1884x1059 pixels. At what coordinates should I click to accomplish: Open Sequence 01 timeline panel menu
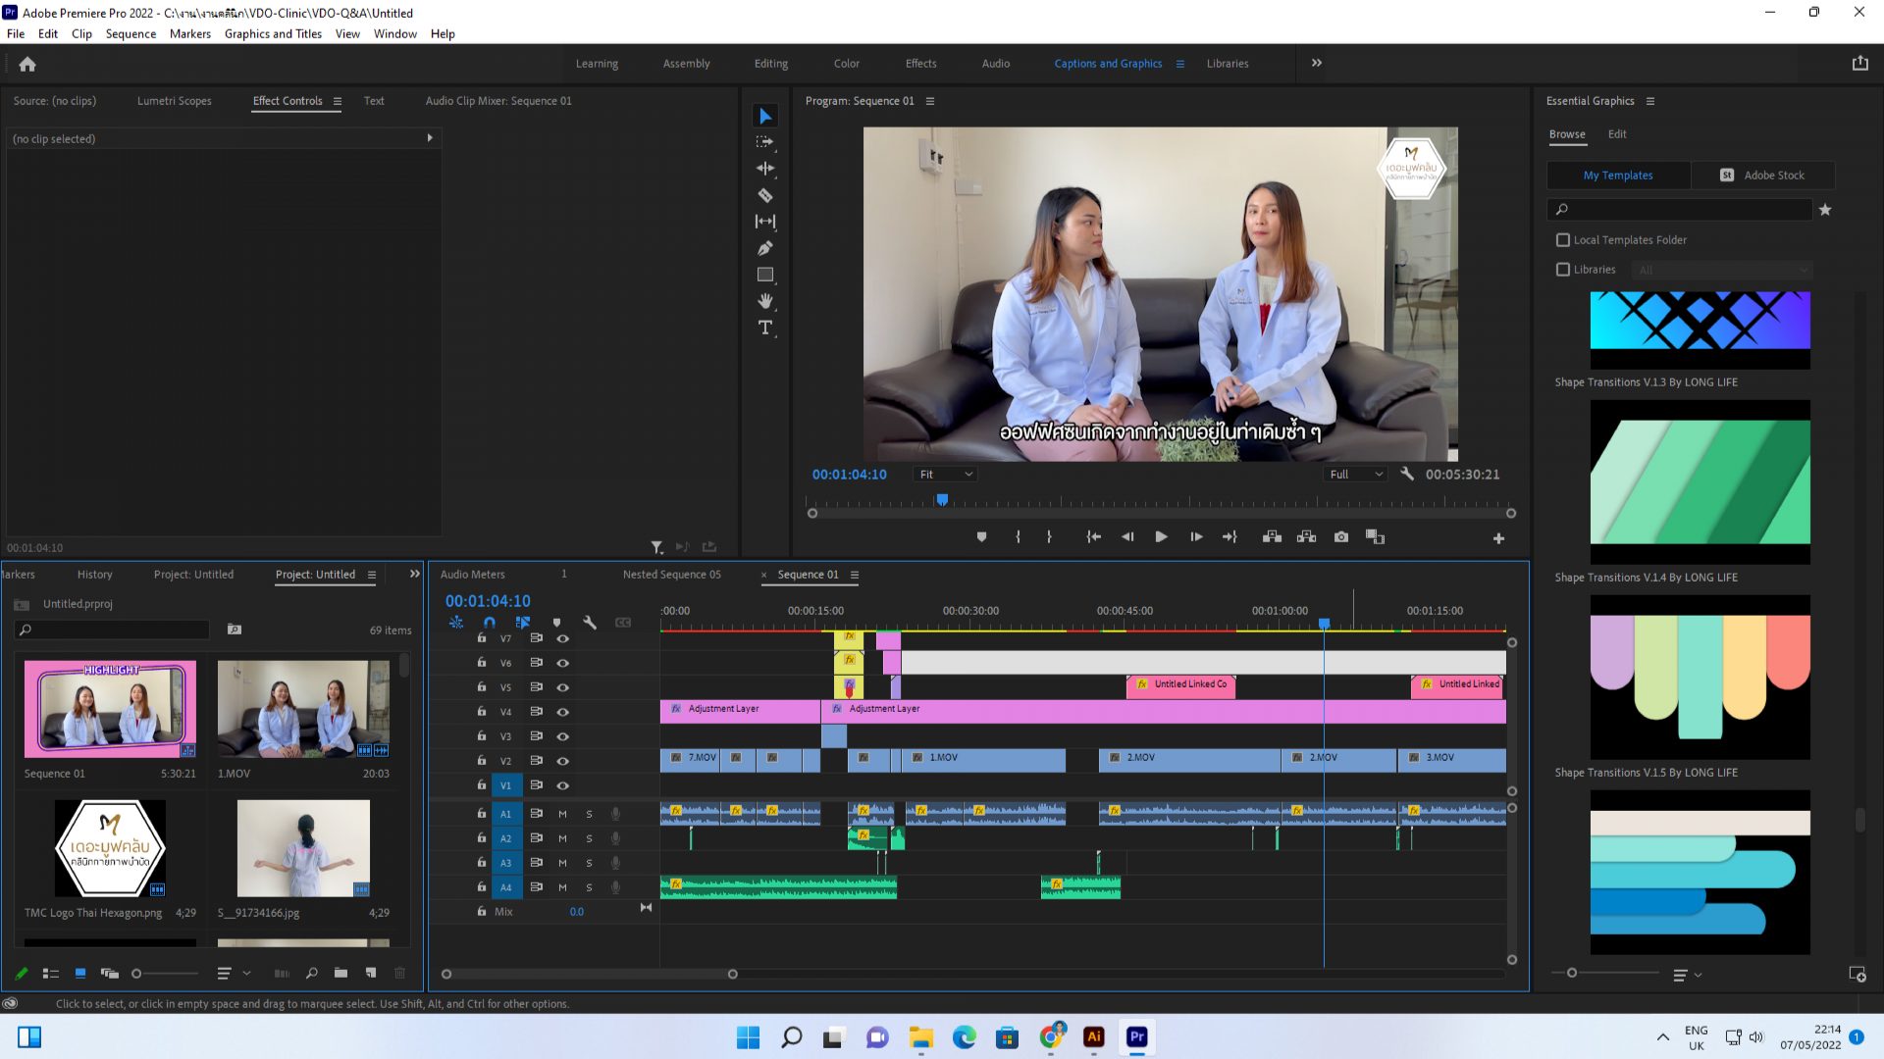pos(855,575)
